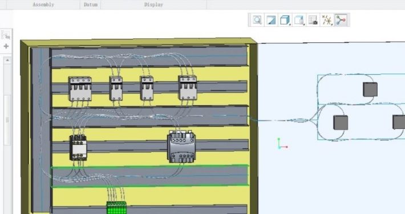Screen dimensions: 405x214
Task: Click the left panel scrollbar thumb
Action: pos(7,120)
